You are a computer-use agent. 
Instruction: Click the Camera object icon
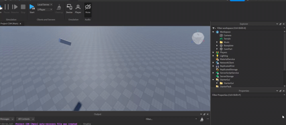click(x=221, y=35)
